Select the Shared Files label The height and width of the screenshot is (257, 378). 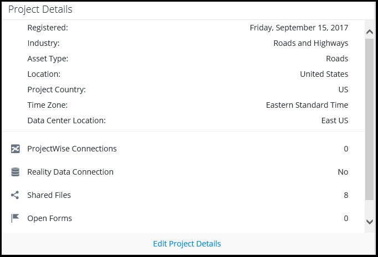pyautogui.click(x=49, y=195)
